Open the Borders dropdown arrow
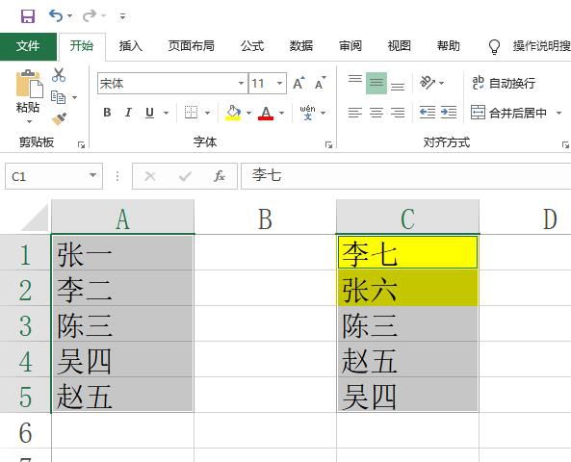 point(208,113)
